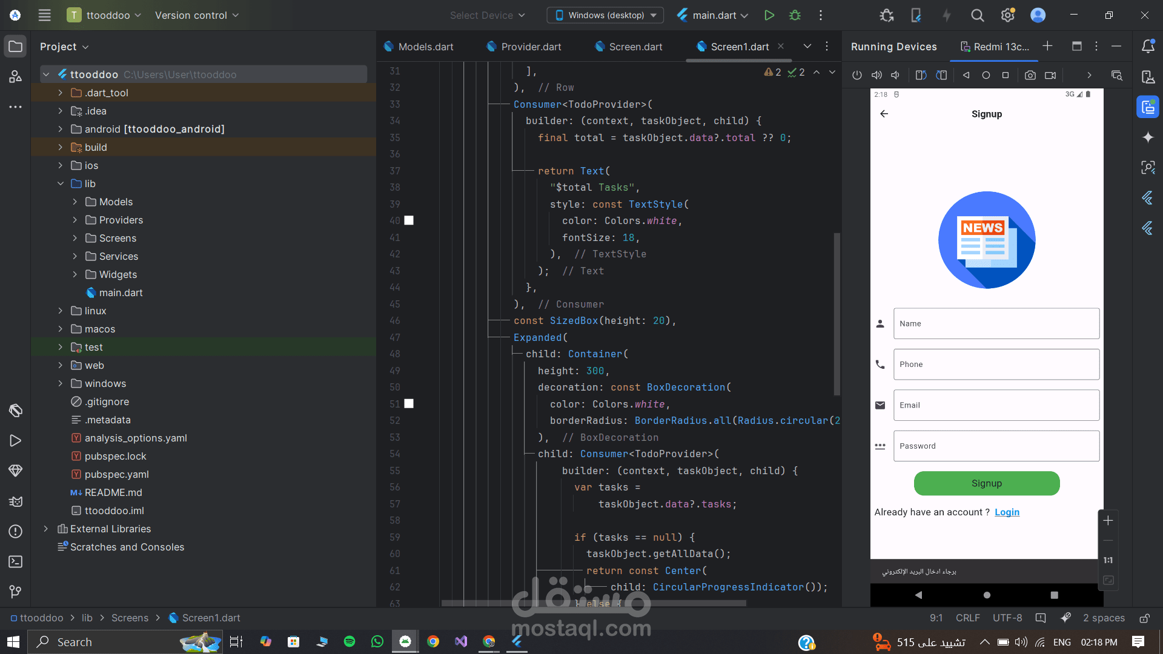Screen dimensions: 1163x654
Task: Click the Login link on the signup screen
Action: tap(1007, 512)
